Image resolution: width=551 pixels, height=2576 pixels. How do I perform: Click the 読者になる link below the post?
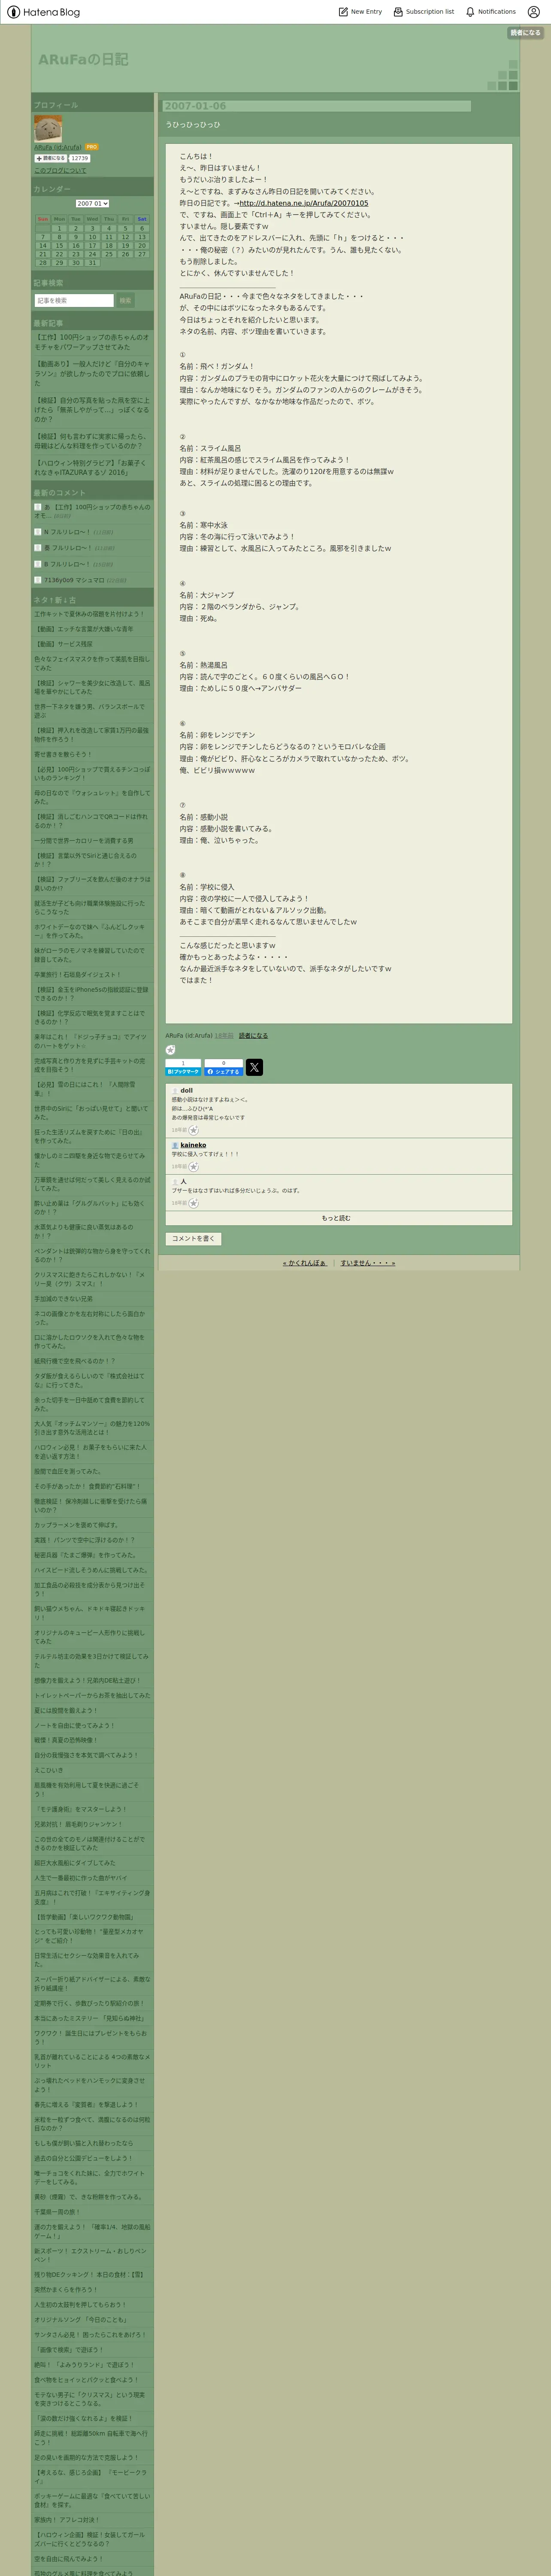coord(254,1036)
